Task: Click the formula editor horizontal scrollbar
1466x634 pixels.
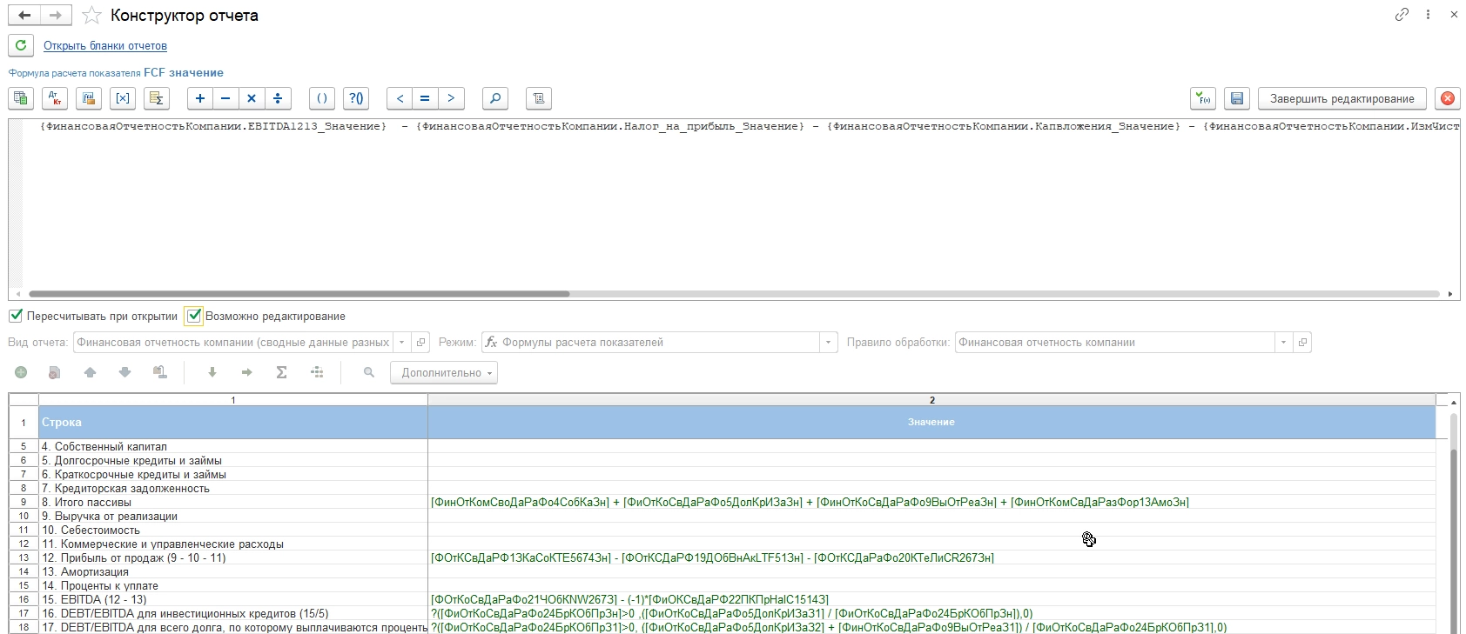Action: [299, 294]
